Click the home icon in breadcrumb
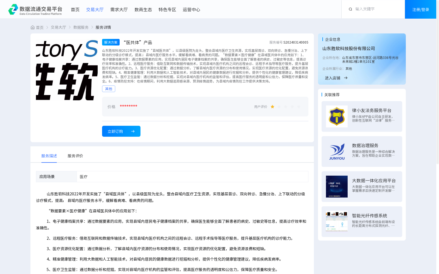The height and width of the screenshot is (274, 439). tap(33, 27)
